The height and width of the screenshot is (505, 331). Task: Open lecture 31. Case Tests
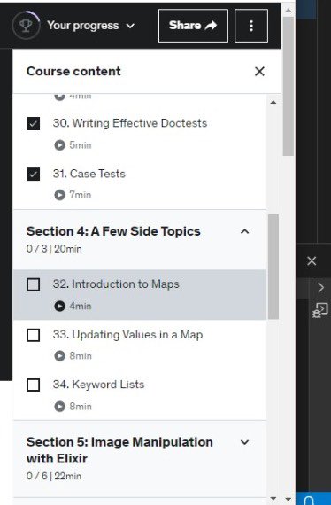click(x=89, y=174)
